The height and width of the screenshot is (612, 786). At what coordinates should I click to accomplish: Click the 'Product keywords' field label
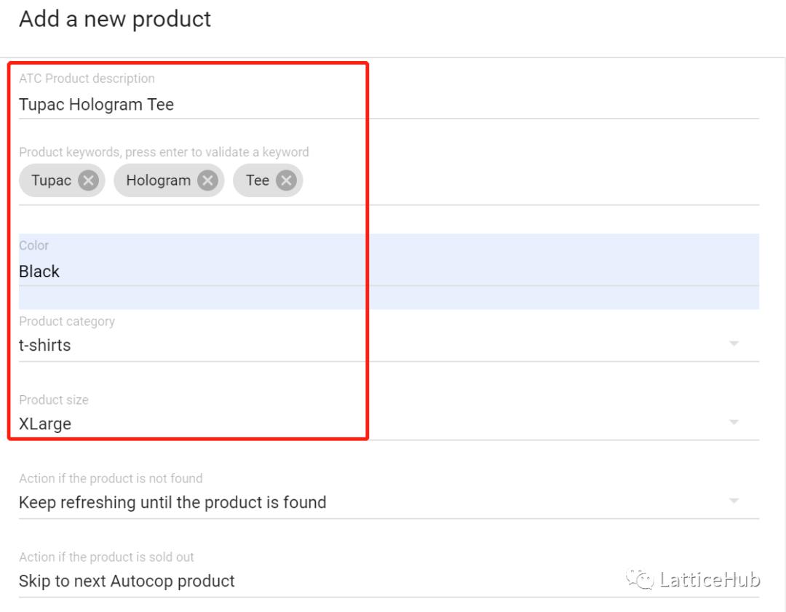(164, 152)
